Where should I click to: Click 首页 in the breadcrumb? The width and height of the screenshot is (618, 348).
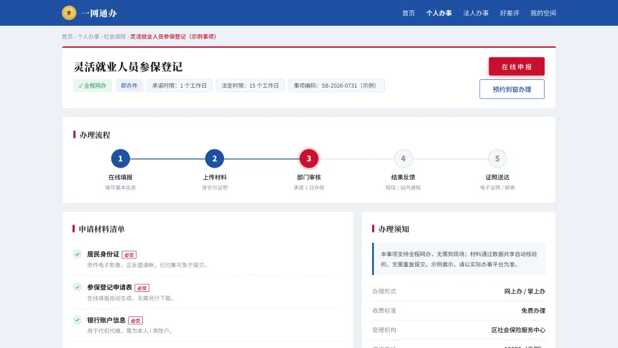(68, 36)
